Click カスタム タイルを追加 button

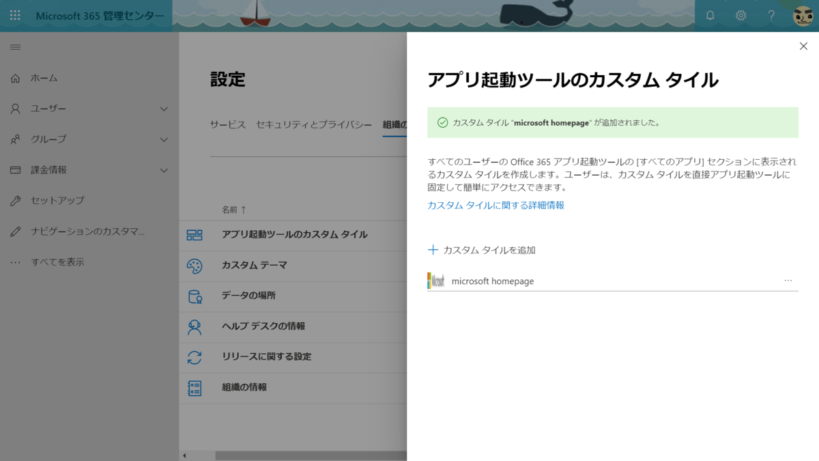[481, 250]
